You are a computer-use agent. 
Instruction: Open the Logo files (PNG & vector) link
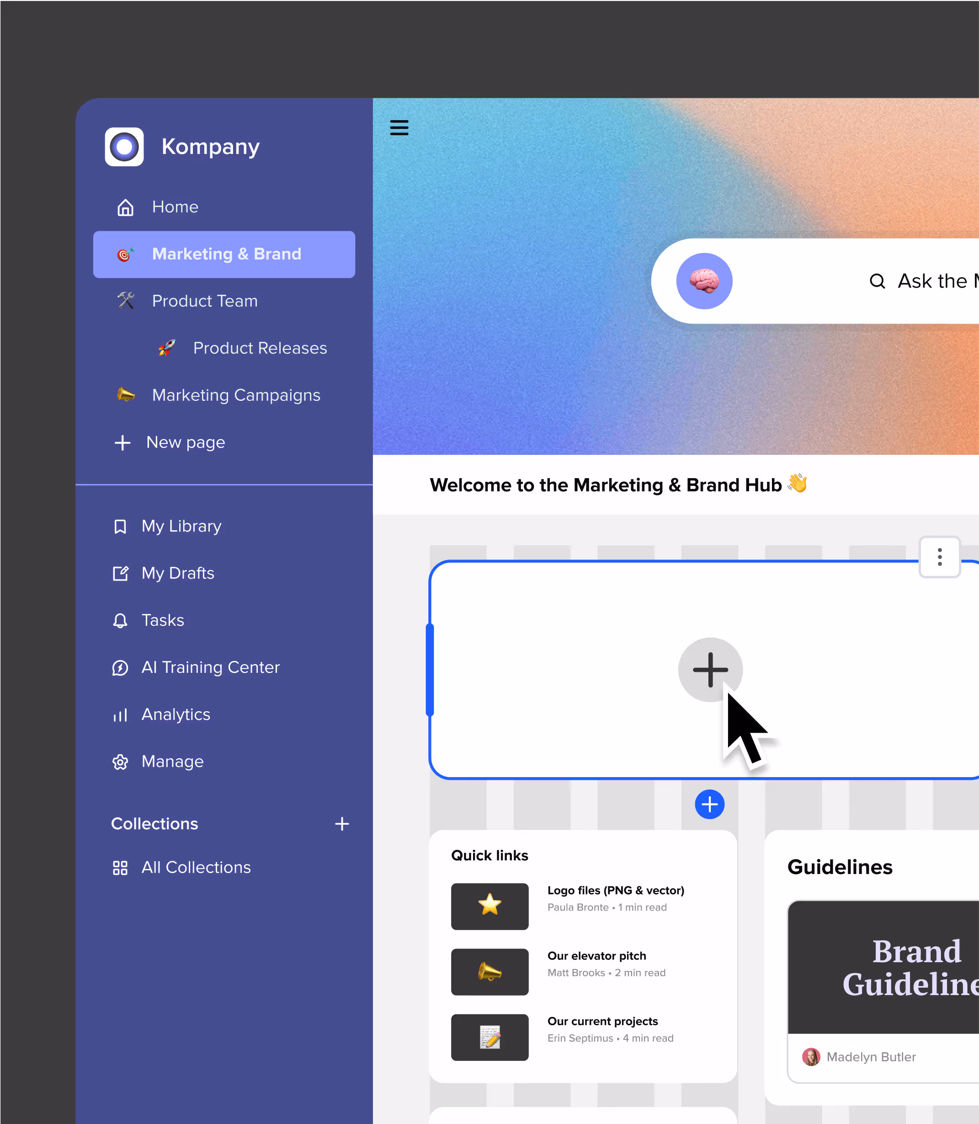[615, 890]
